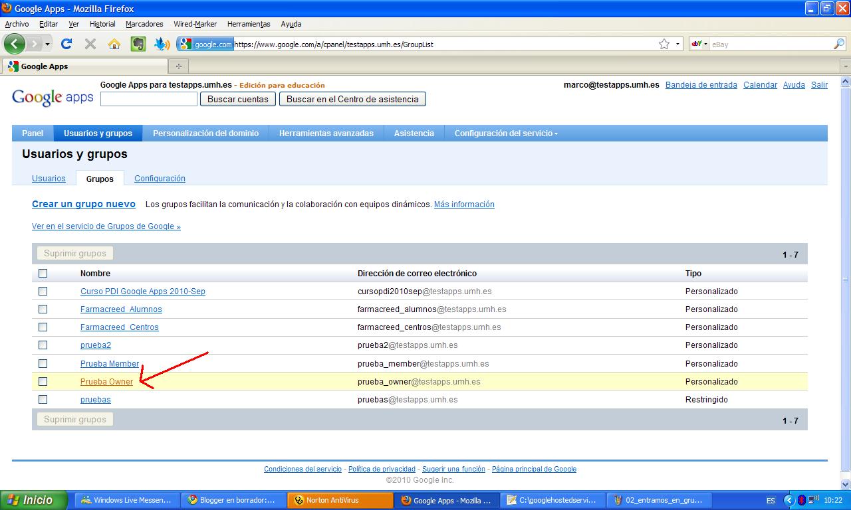Check the Farmacreed_Alumnos checkbox
The height and width of the screenshot is (510, 851).
[x=43, y=309]
